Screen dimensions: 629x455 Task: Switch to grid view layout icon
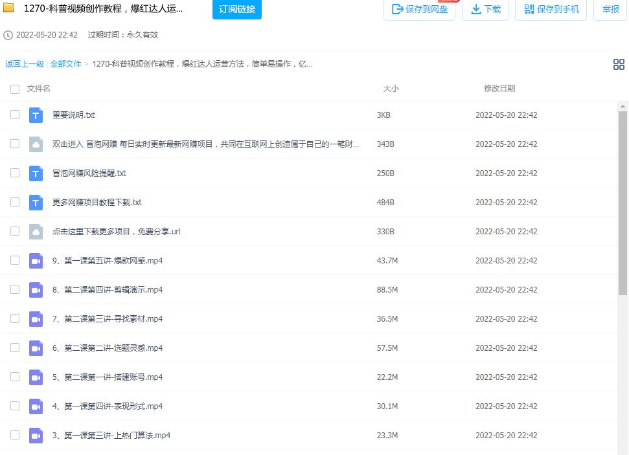[619, 64]
